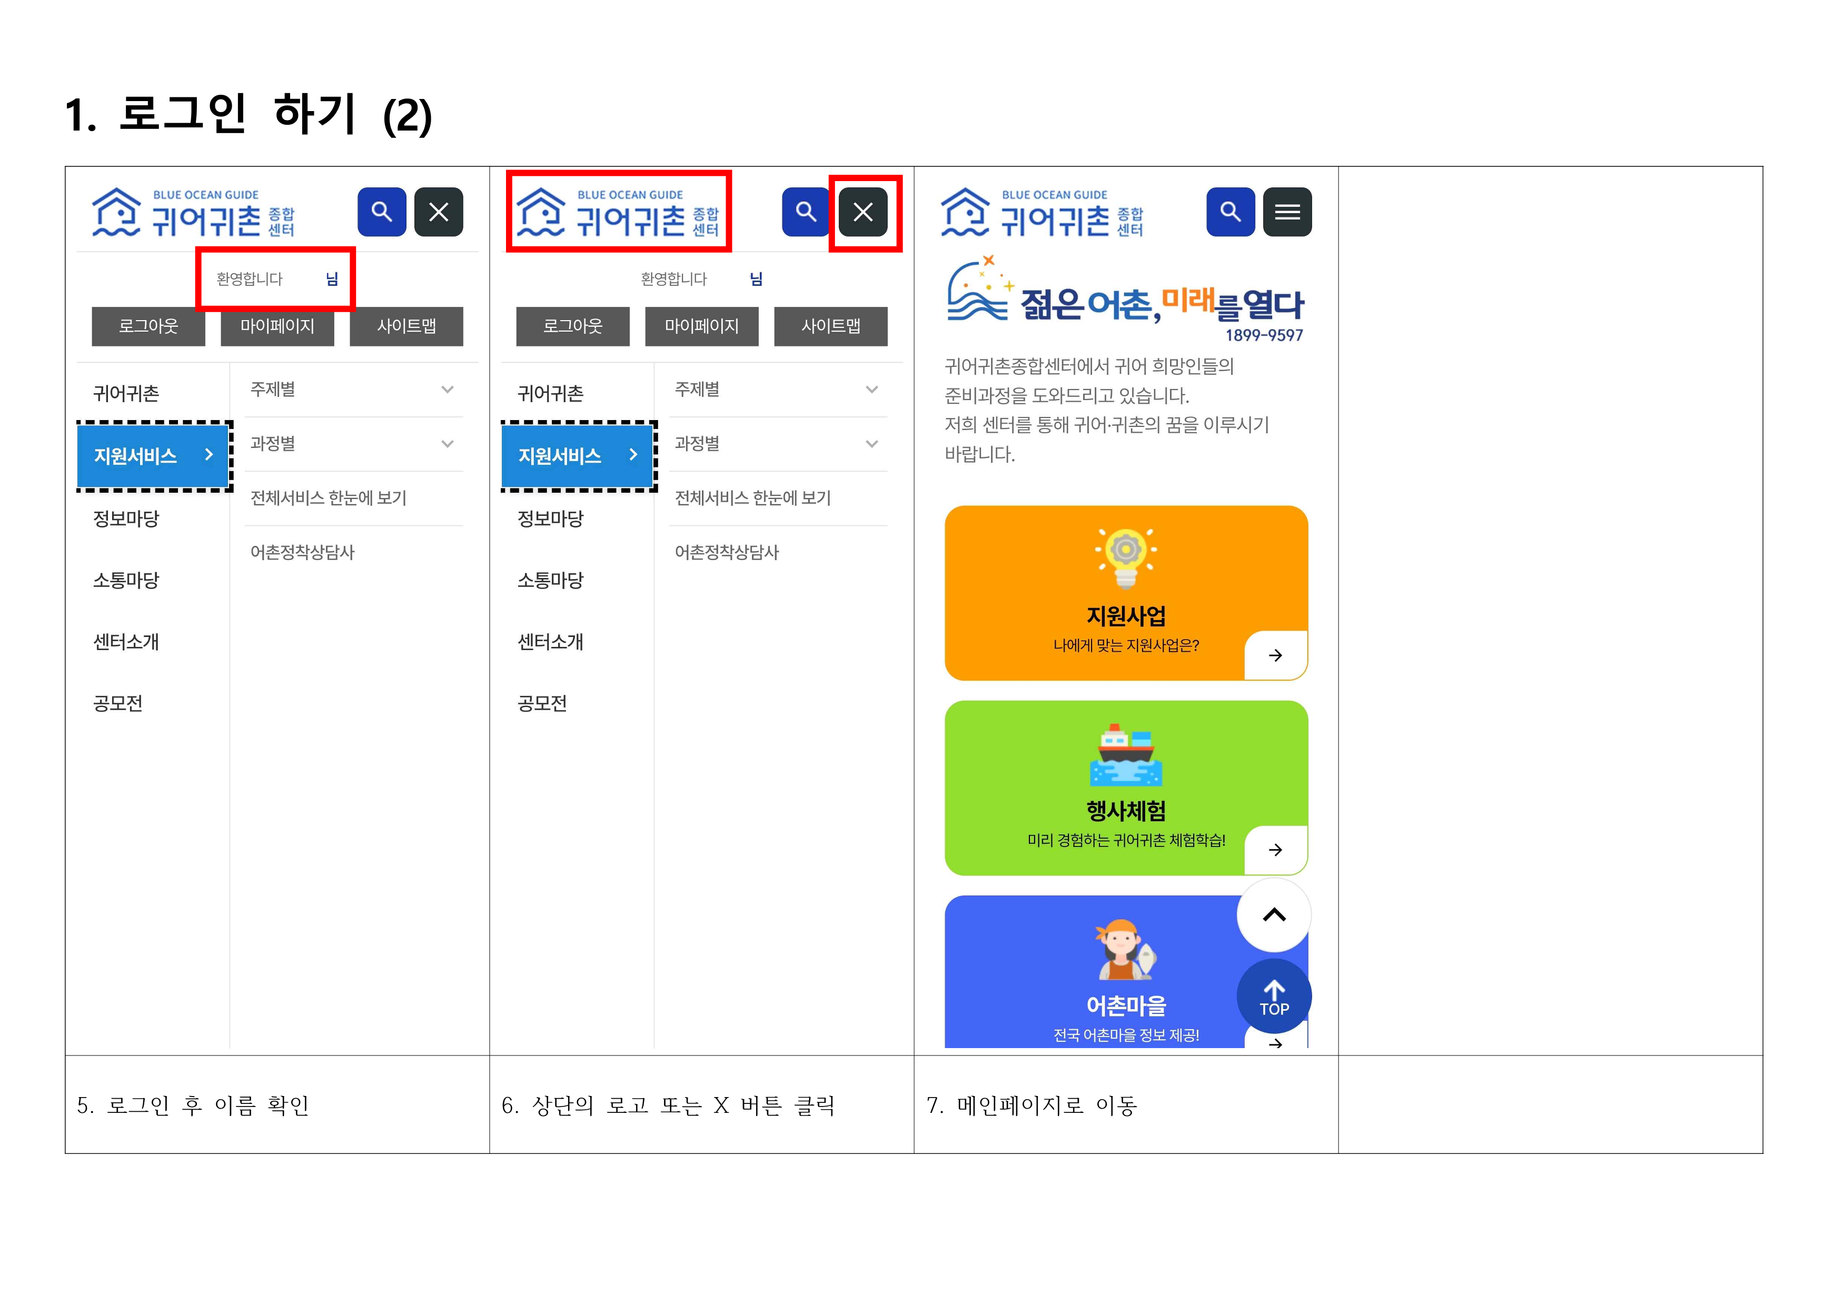The height and width of the screenshot is (1305, 1845).
Task: Expand 주제별 dropdown in first panel
Action: pyautogui.click(x=448, y=390)
